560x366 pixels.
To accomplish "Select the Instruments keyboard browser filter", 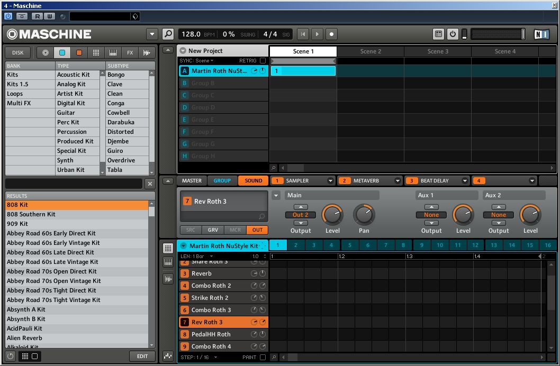I will click(113, 52).
